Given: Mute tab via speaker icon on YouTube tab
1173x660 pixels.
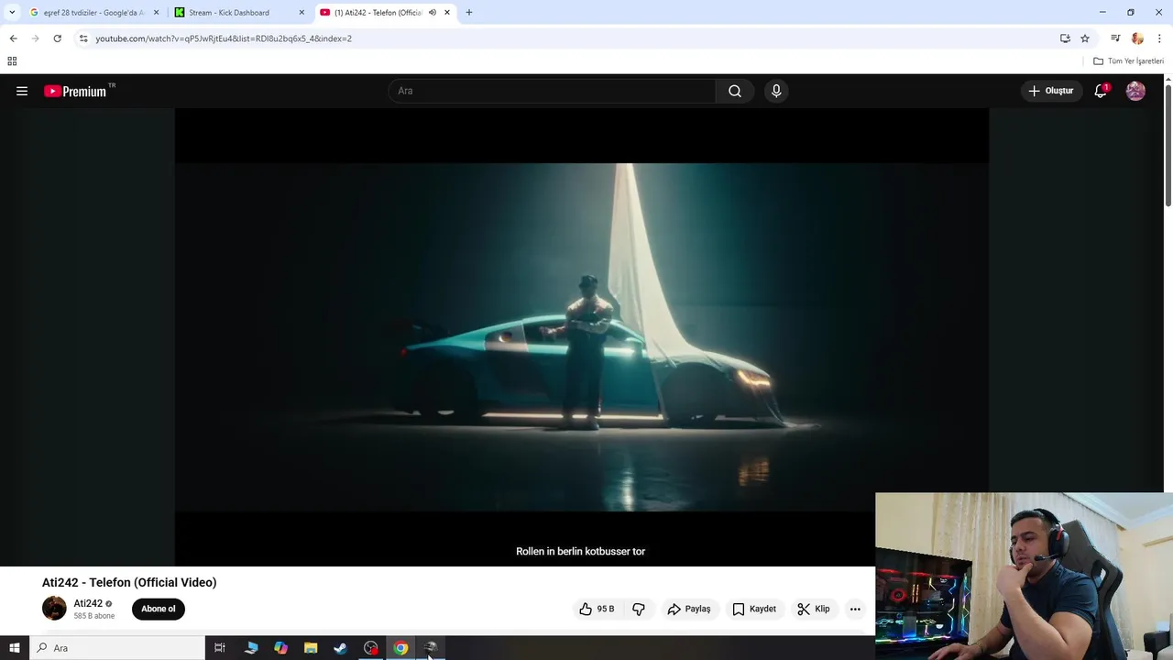Looking at the screenshot, I should pos(433,13).
